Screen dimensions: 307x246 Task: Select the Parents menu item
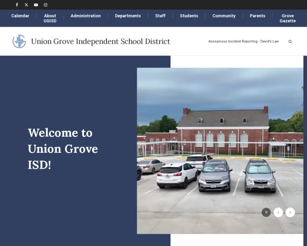[x=257, y=16]
